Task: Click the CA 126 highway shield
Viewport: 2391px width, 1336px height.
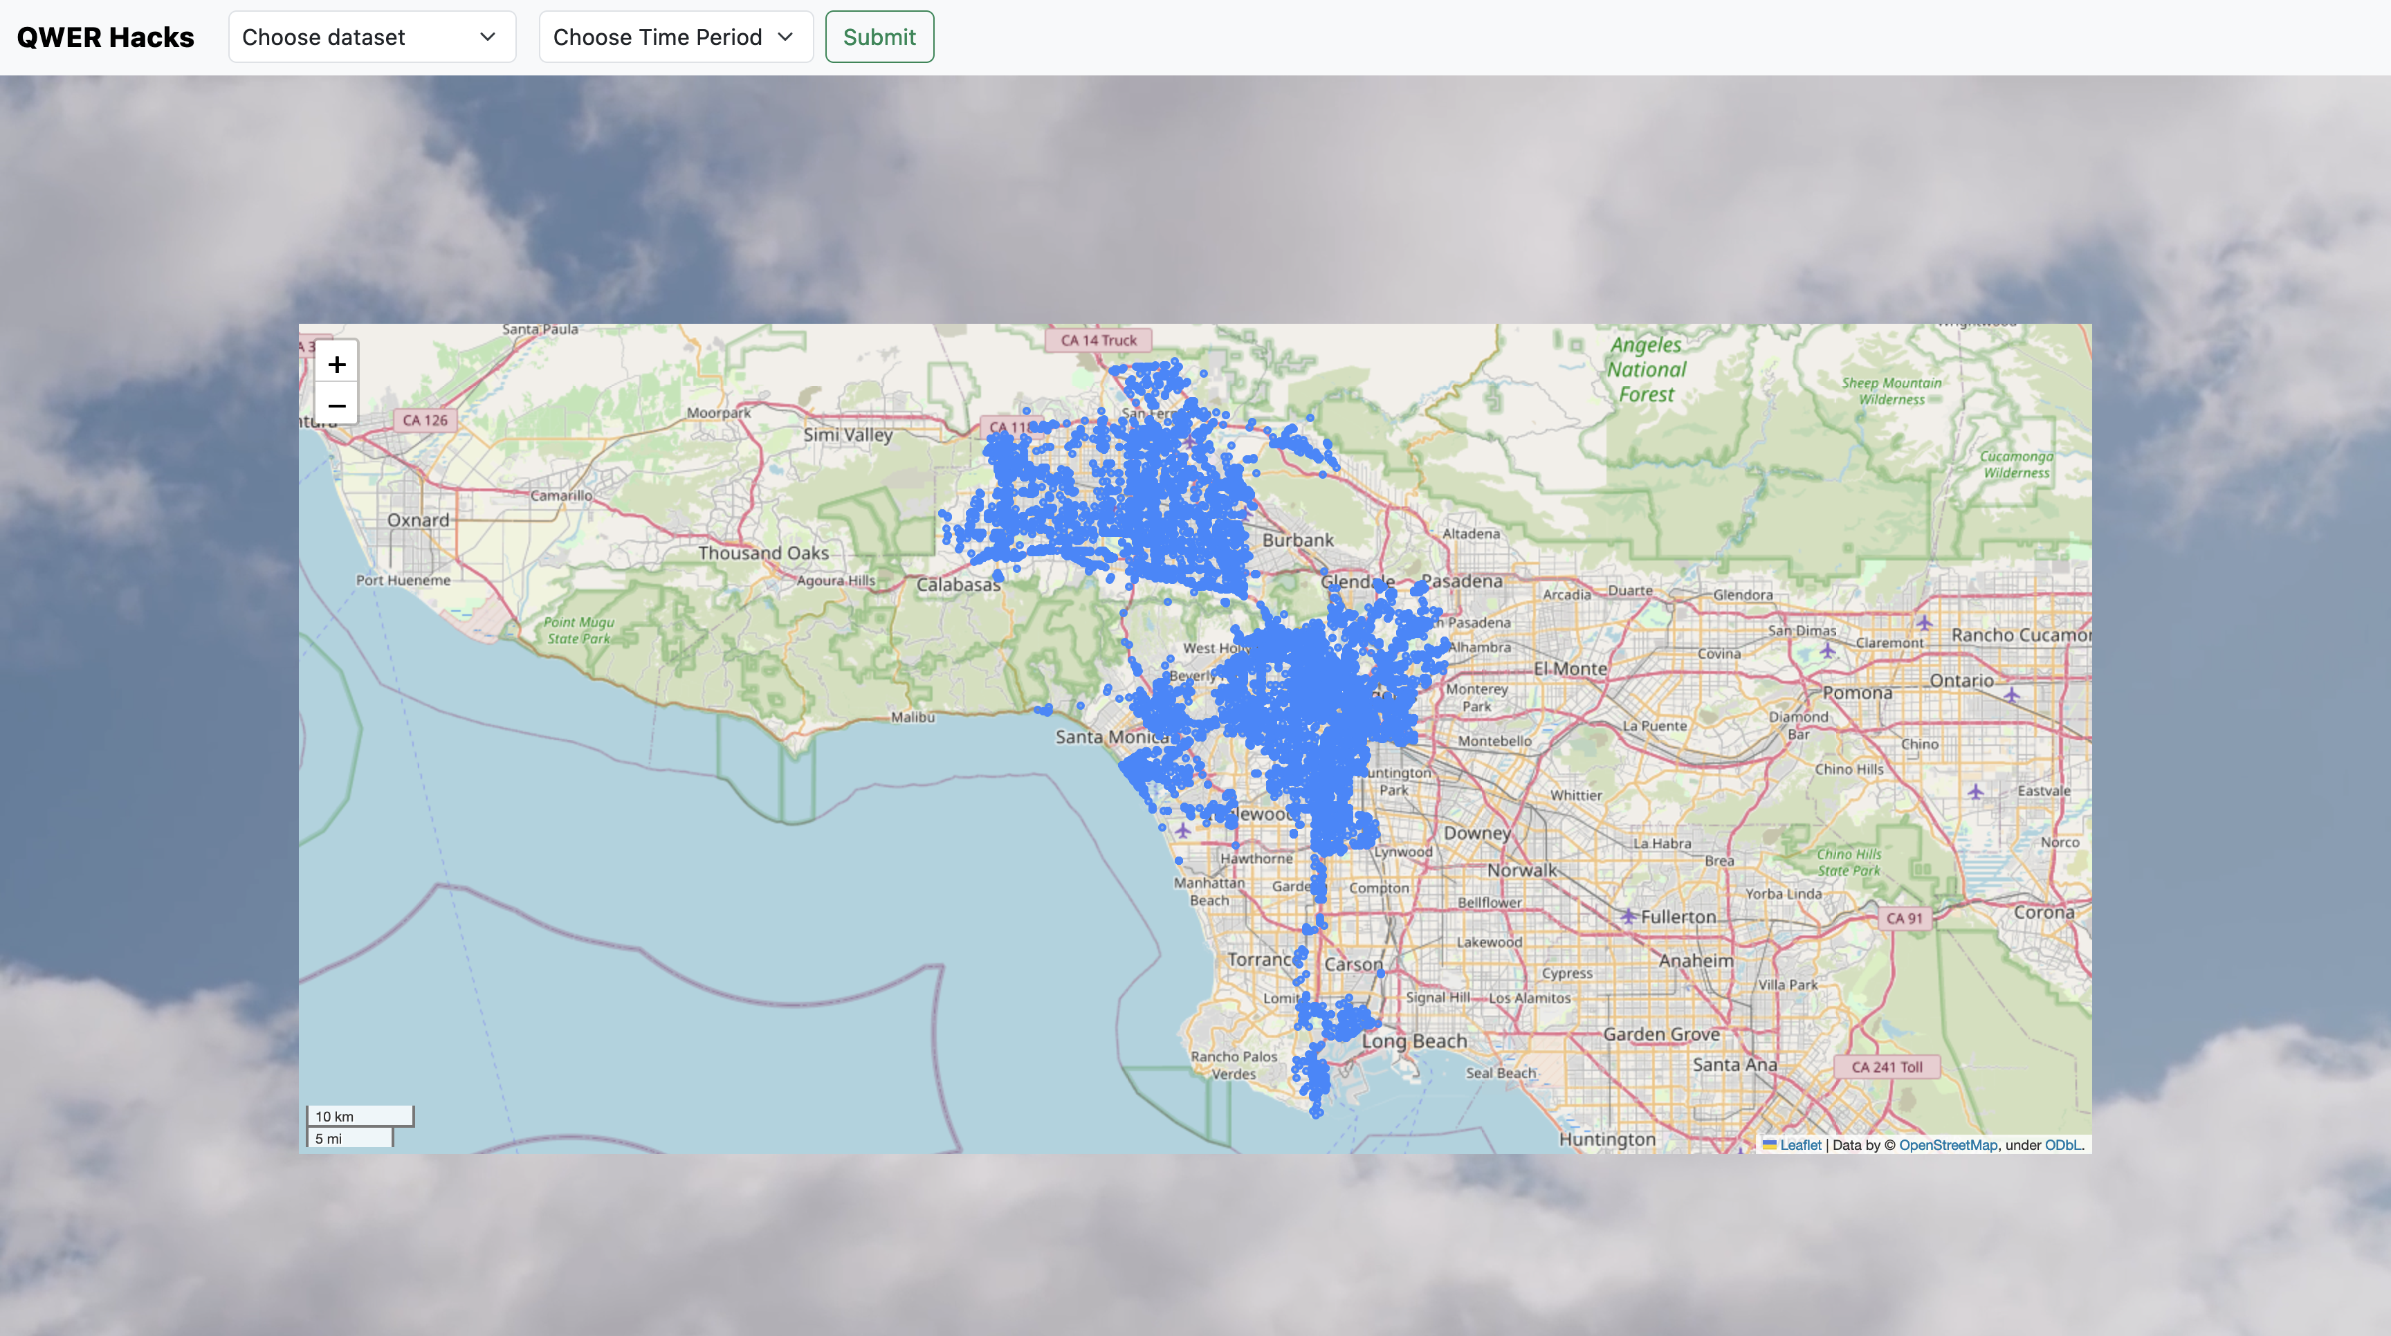Action: coord(424,420)
